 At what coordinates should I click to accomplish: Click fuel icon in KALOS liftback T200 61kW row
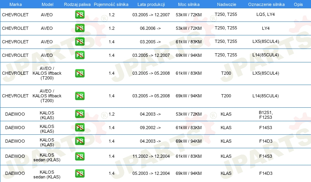(80, 73)
